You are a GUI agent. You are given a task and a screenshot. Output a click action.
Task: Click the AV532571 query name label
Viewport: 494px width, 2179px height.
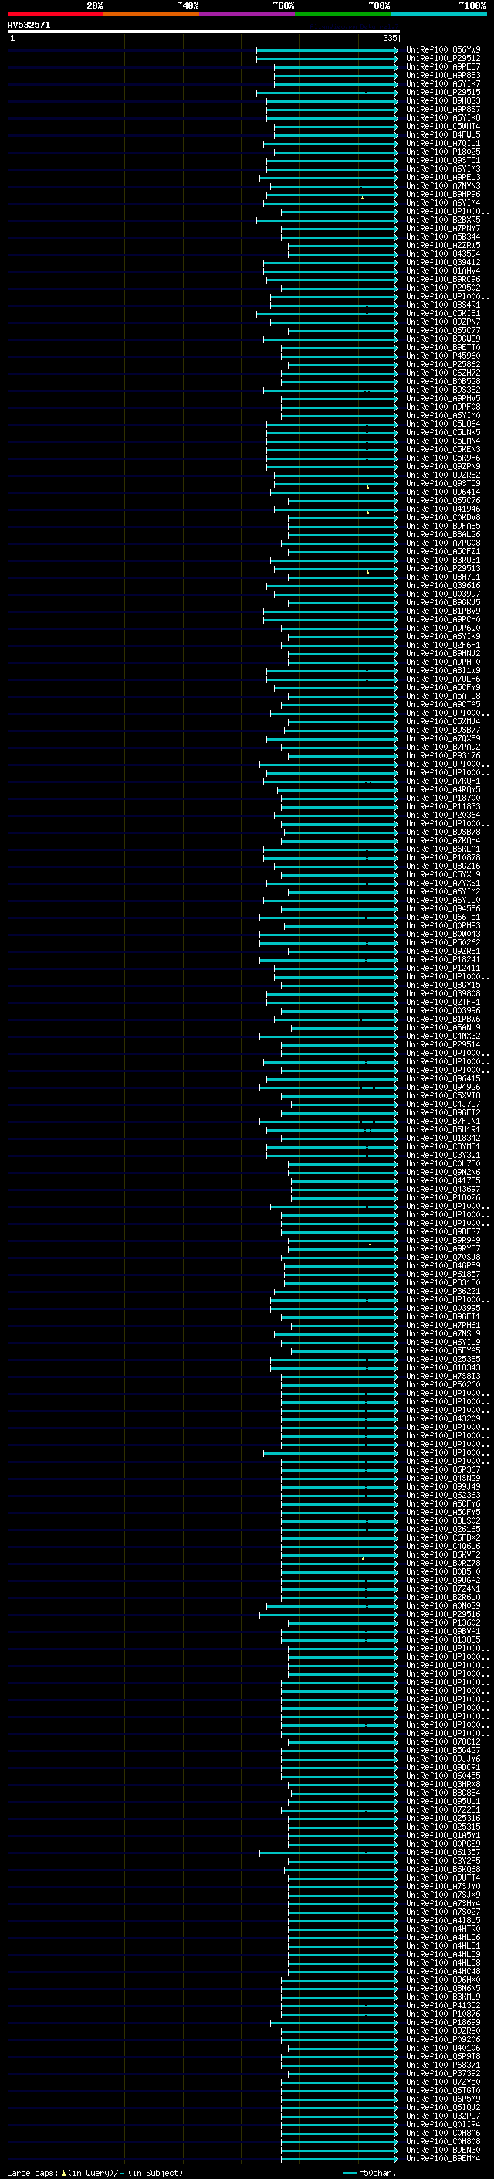29,25
